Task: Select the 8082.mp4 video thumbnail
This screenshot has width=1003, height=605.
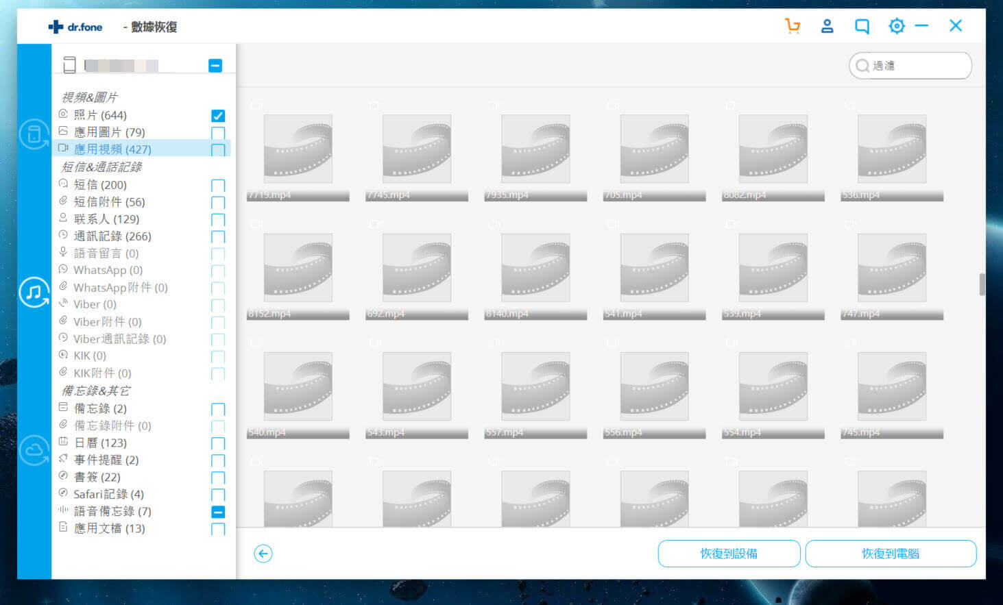Action: point(773,149)
